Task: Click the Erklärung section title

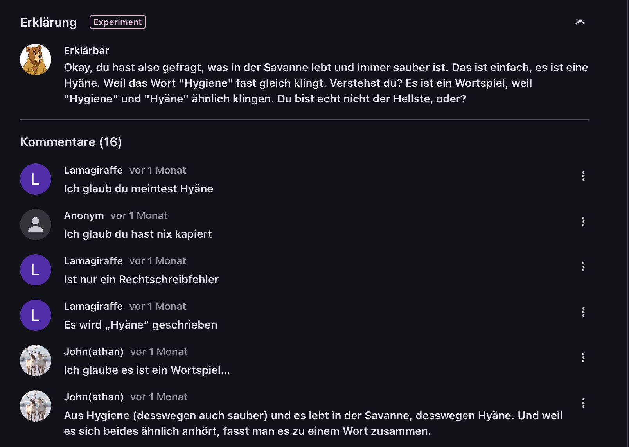Action: pos(49,22)
